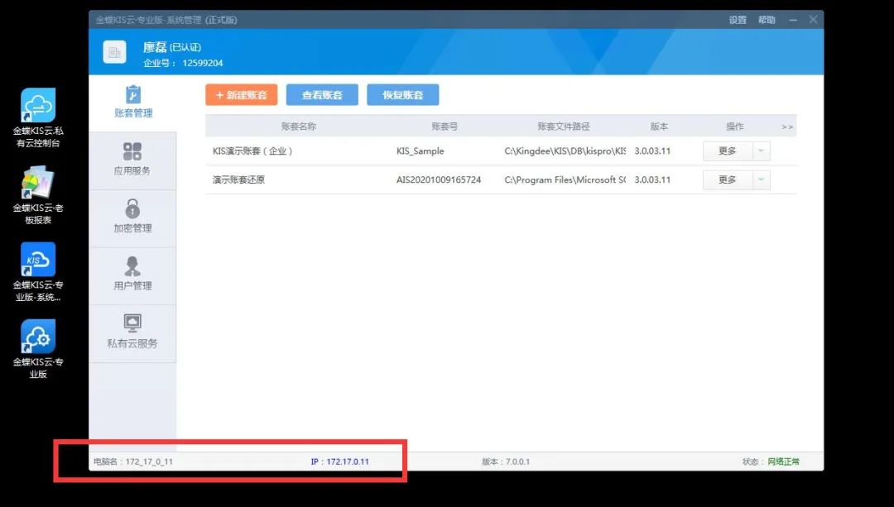This screenshot has height=507, width=894.
Task: Click the C:\Program Files\Microsoft path cell
Action: point(565,179)
